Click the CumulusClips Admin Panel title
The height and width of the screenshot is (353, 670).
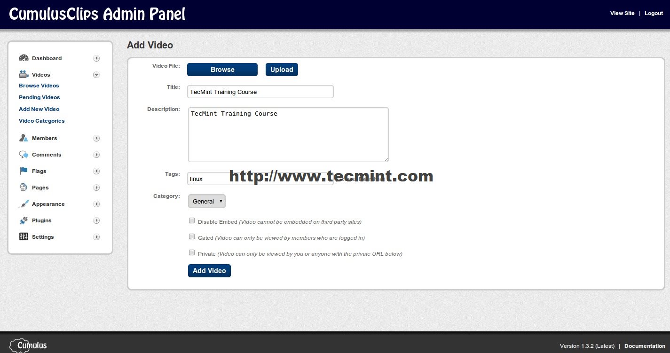tap(97, 14)
